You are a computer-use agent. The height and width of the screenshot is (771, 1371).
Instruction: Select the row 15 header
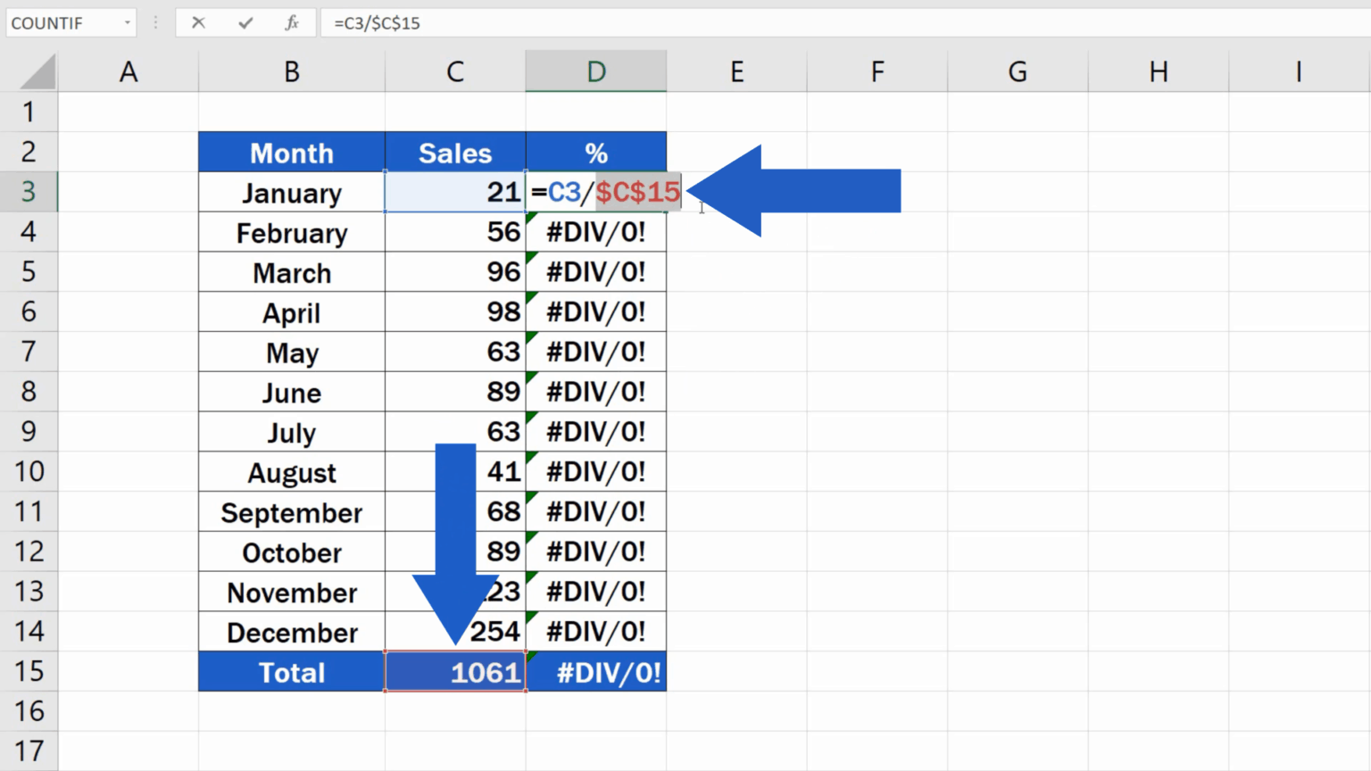point(29,672)
